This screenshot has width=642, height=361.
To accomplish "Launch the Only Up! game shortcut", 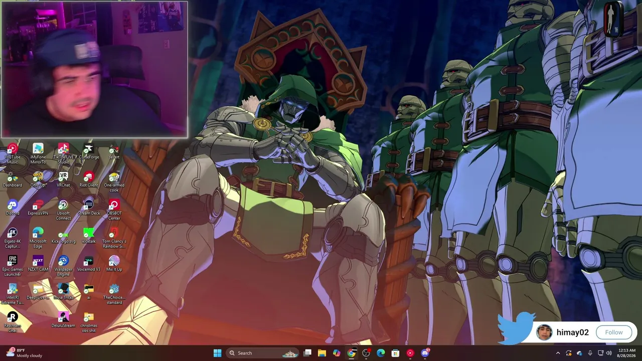I will pos(38,179).
